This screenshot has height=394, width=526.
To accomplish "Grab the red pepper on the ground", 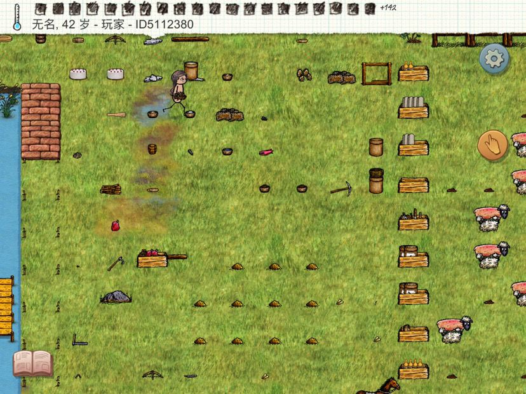I will (x=116, y=226).
